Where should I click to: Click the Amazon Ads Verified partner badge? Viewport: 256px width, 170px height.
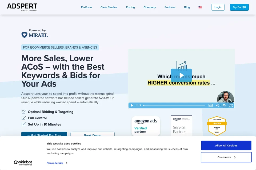(146, 126)
